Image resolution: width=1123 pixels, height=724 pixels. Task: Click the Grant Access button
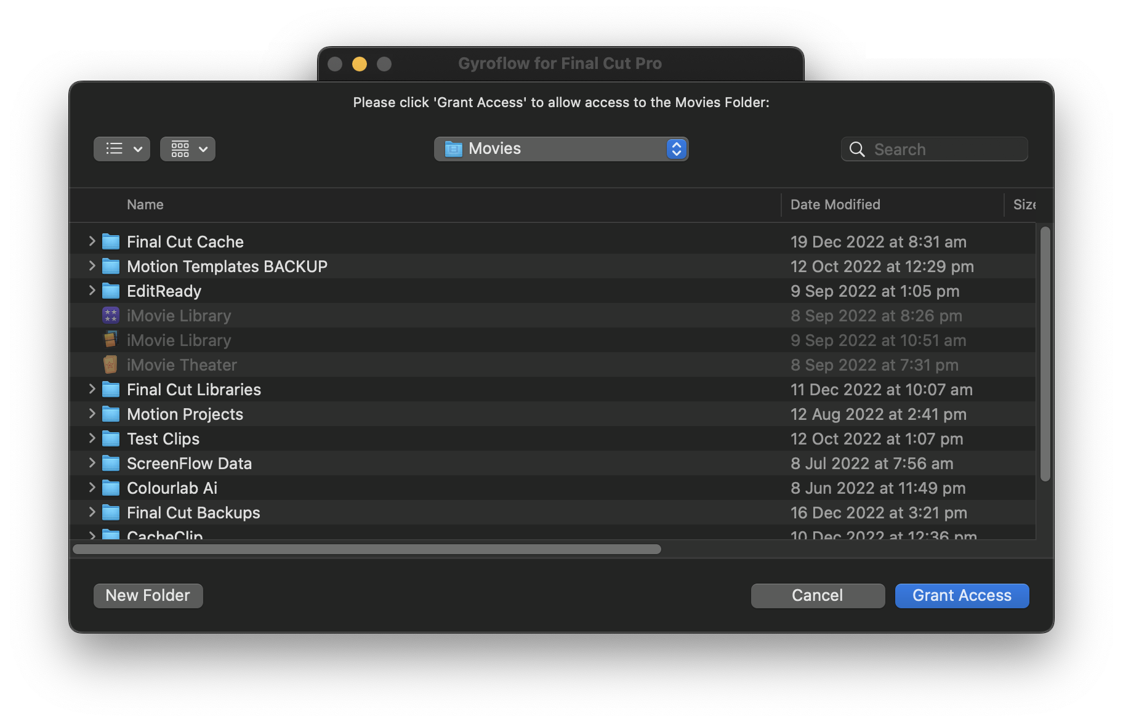(962, 595)
